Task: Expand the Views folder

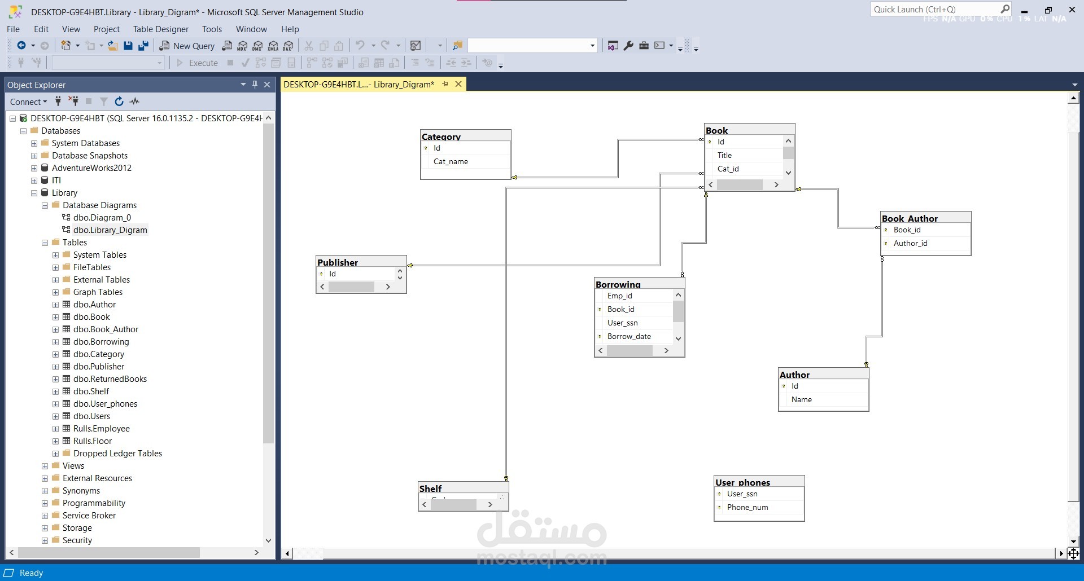Action: (x=45, y=466)
